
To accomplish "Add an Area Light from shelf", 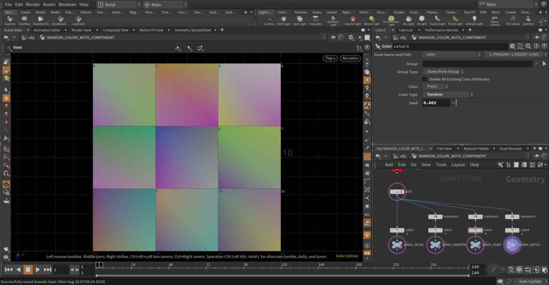I will (x=315, y=20).
